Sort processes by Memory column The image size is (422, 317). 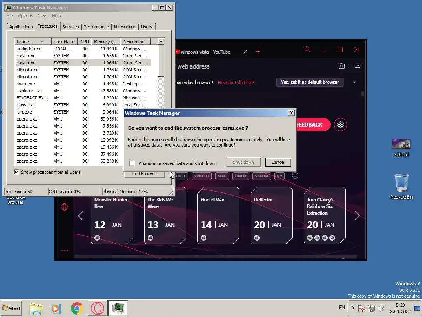click(105, 42)
